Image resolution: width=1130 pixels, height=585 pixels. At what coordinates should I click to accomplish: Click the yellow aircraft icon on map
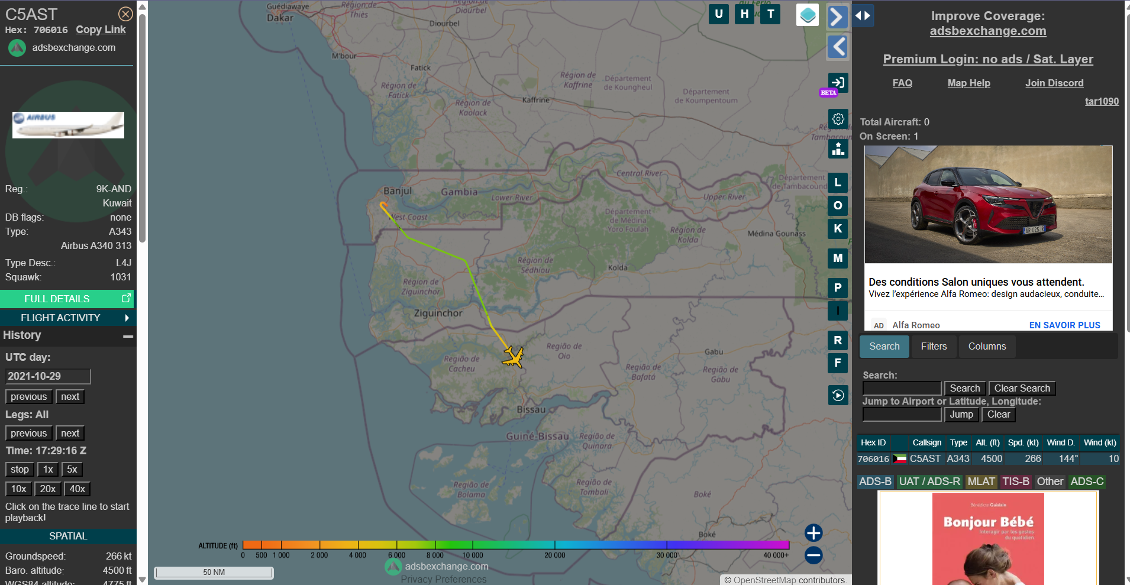[513, 357]
